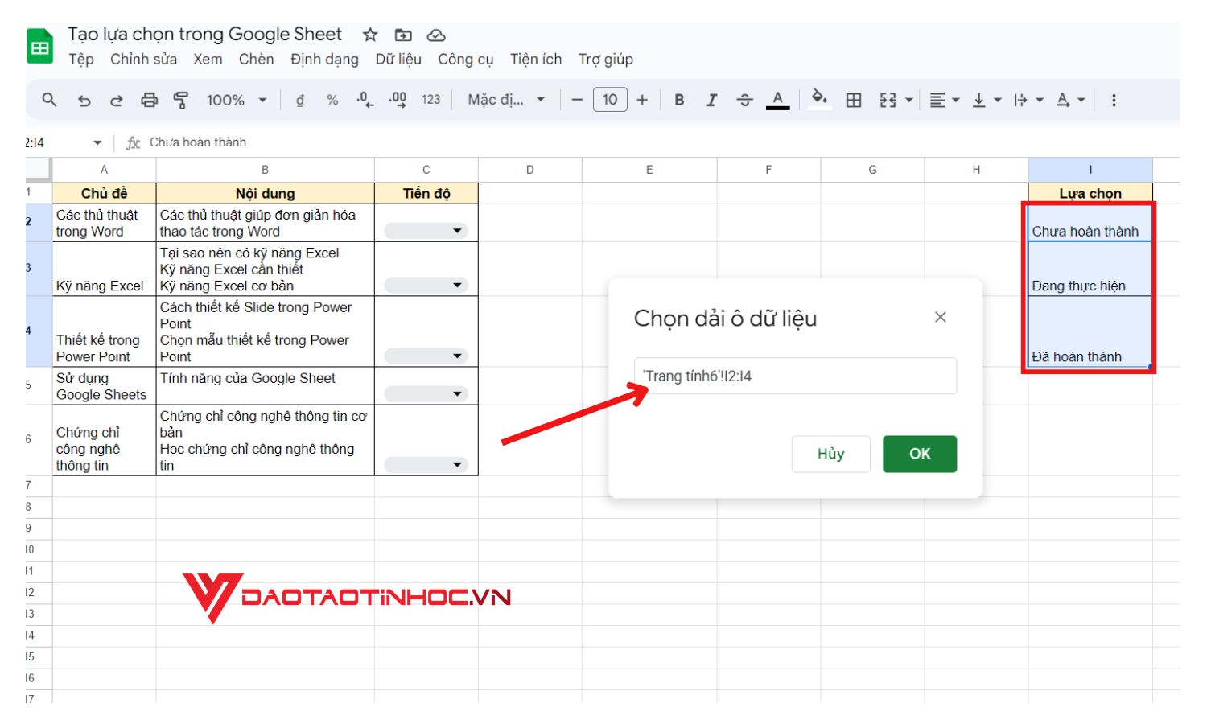Decrease decimal places
This screenshot has width=1207, height=724.
tap(363, 100)
